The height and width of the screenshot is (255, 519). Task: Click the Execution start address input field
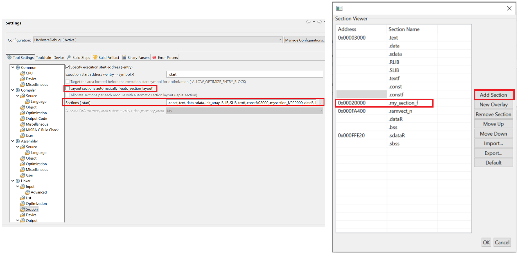coord(245,74)
